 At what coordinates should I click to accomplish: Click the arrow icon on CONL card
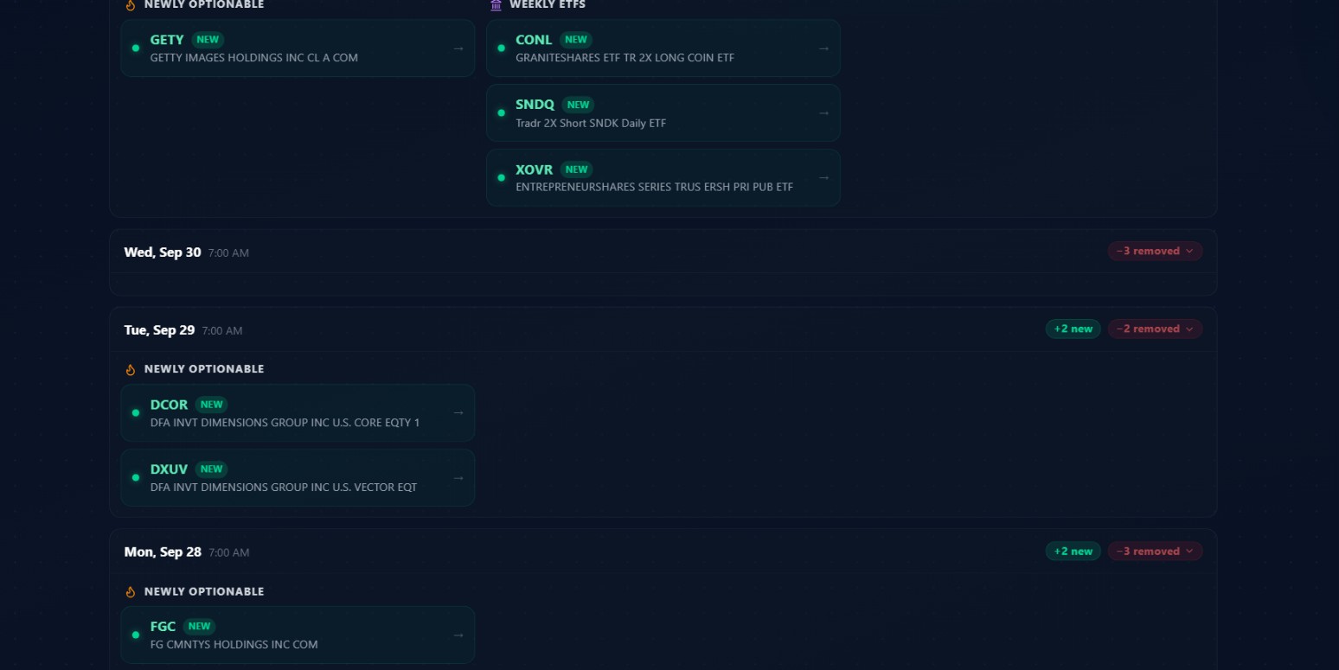click(824, 48)
